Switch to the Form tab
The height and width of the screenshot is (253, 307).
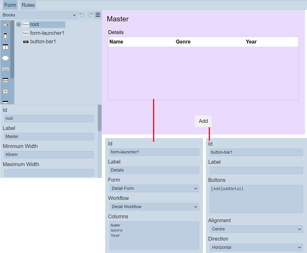click(10, 5)
